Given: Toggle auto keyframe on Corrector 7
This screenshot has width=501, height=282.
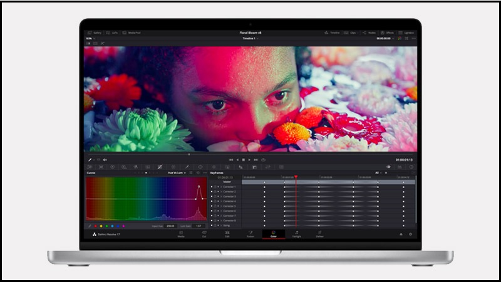Looking at the screenshot, I should pos(218,216).
